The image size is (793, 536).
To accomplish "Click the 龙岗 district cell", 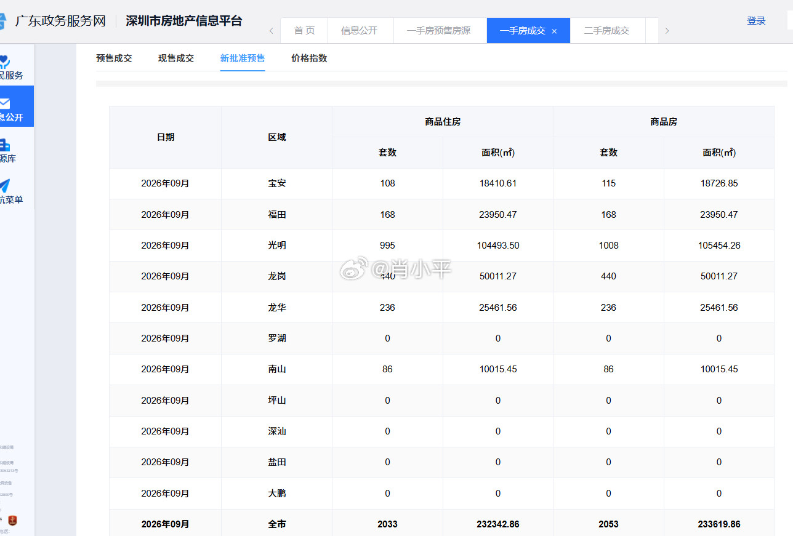I will pos(276,276).
